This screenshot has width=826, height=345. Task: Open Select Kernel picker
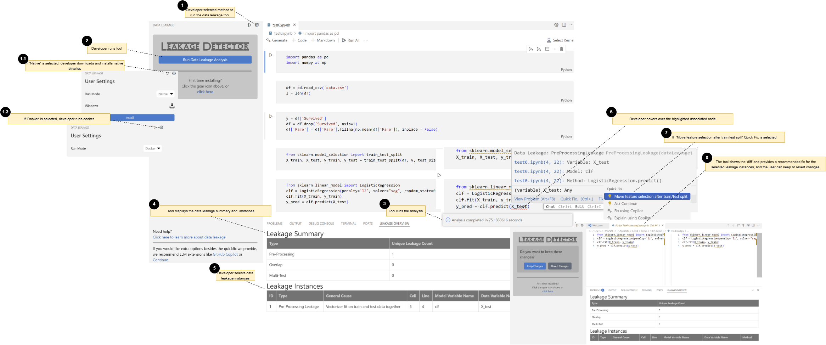560,40
